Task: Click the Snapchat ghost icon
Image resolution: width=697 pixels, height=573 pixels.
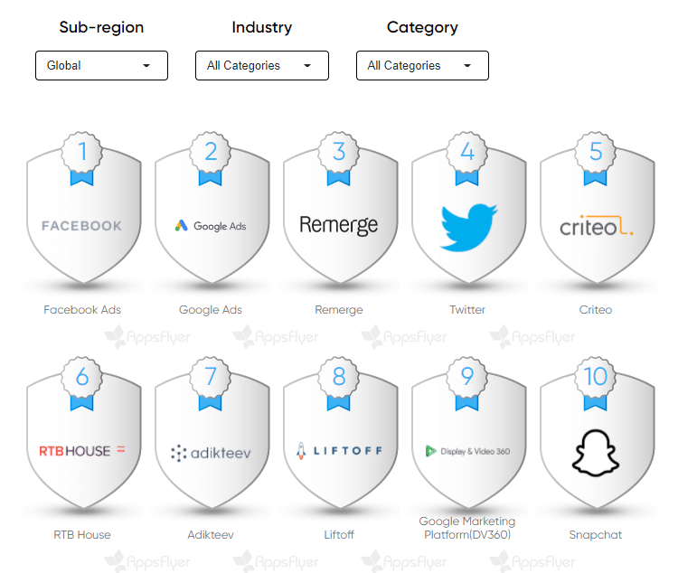Action: pos(595,453)
